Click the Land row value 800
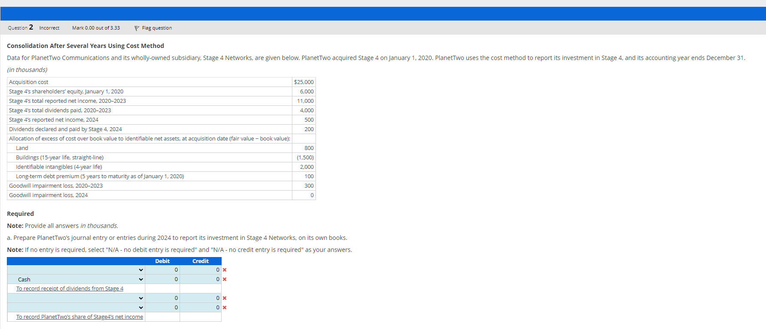766x329 pixels. coord(309,148)
